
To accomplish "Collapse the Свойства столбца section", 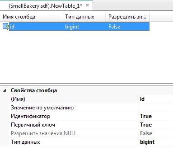I will pyautogui.click(x=5, y=90).
